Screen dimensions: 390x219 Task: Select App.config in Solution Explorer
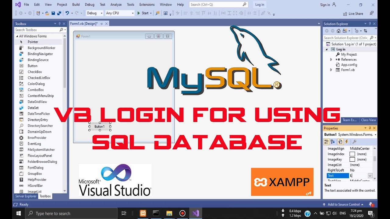349,65
